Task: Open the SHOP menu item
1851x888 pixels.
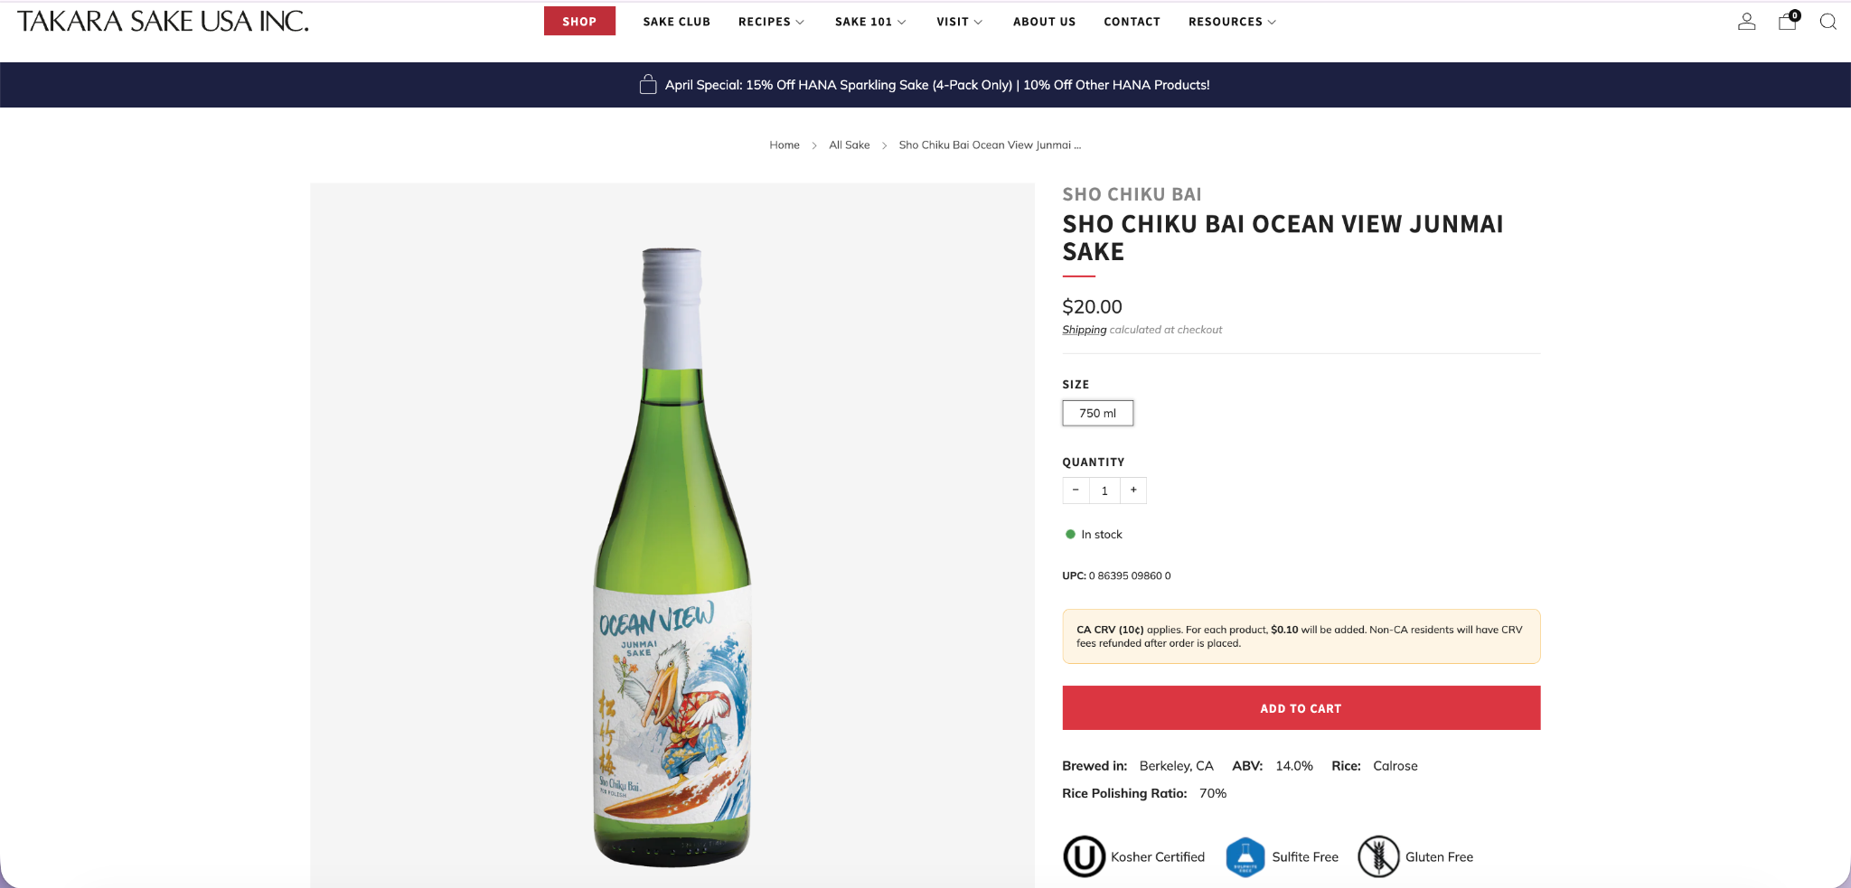Action: point(579,21)
